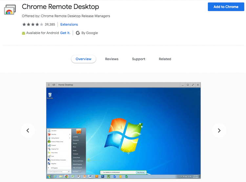246x182 pixels.
Task: Click the By Google label
Action: click(x=90, y=33)
